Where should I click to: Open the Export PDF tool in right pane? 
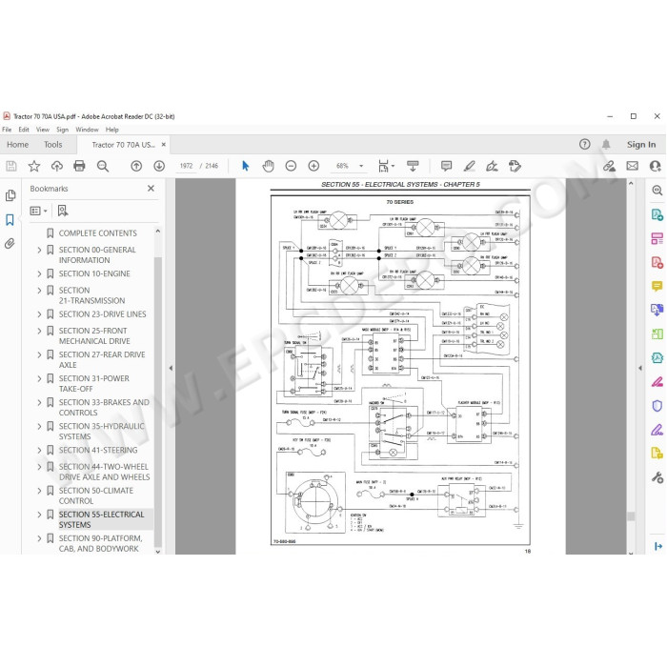pyautogui.click(x=657, y=214)
